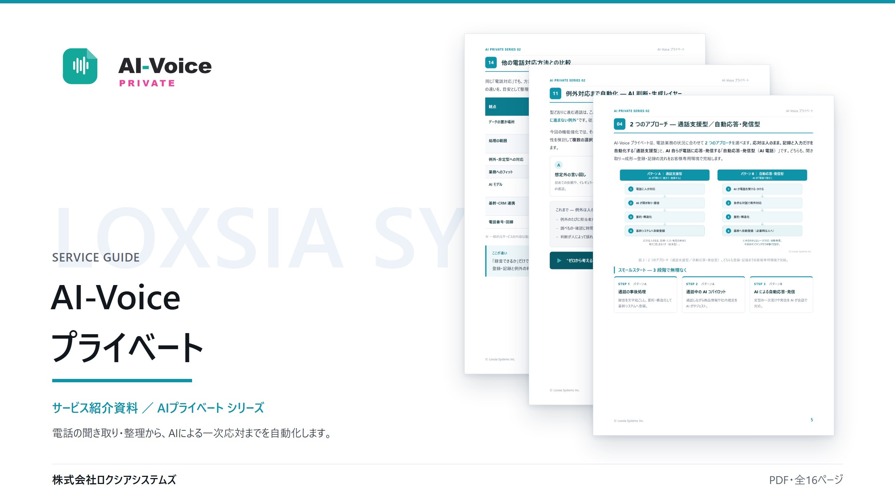Click the company name "株式会社ロクシアシステムズ"
The height and width of the screenshot is (503, 895).
pos(114,480)
